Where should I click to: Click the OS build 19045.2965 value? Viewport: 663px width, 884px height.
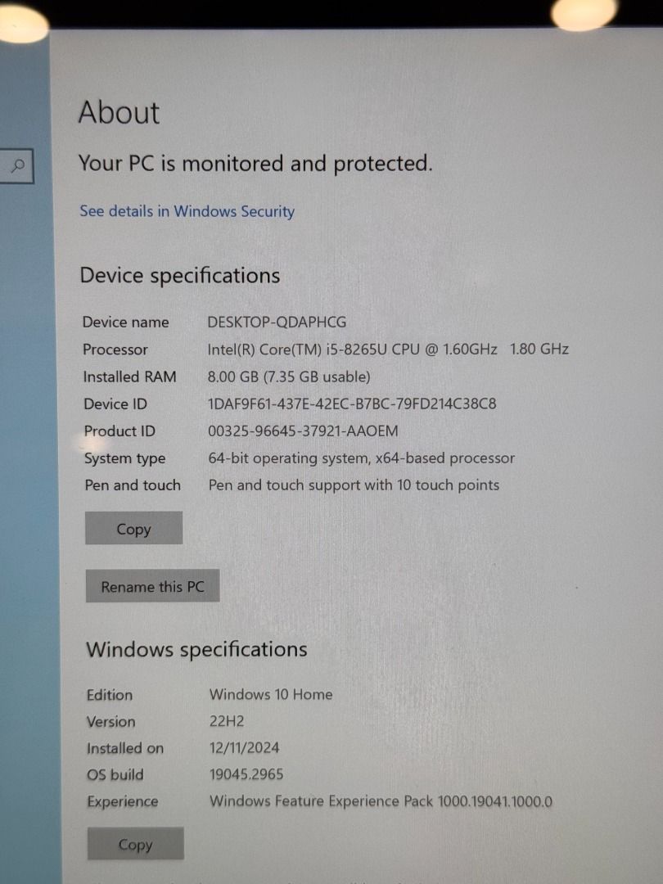coord(246,774)
